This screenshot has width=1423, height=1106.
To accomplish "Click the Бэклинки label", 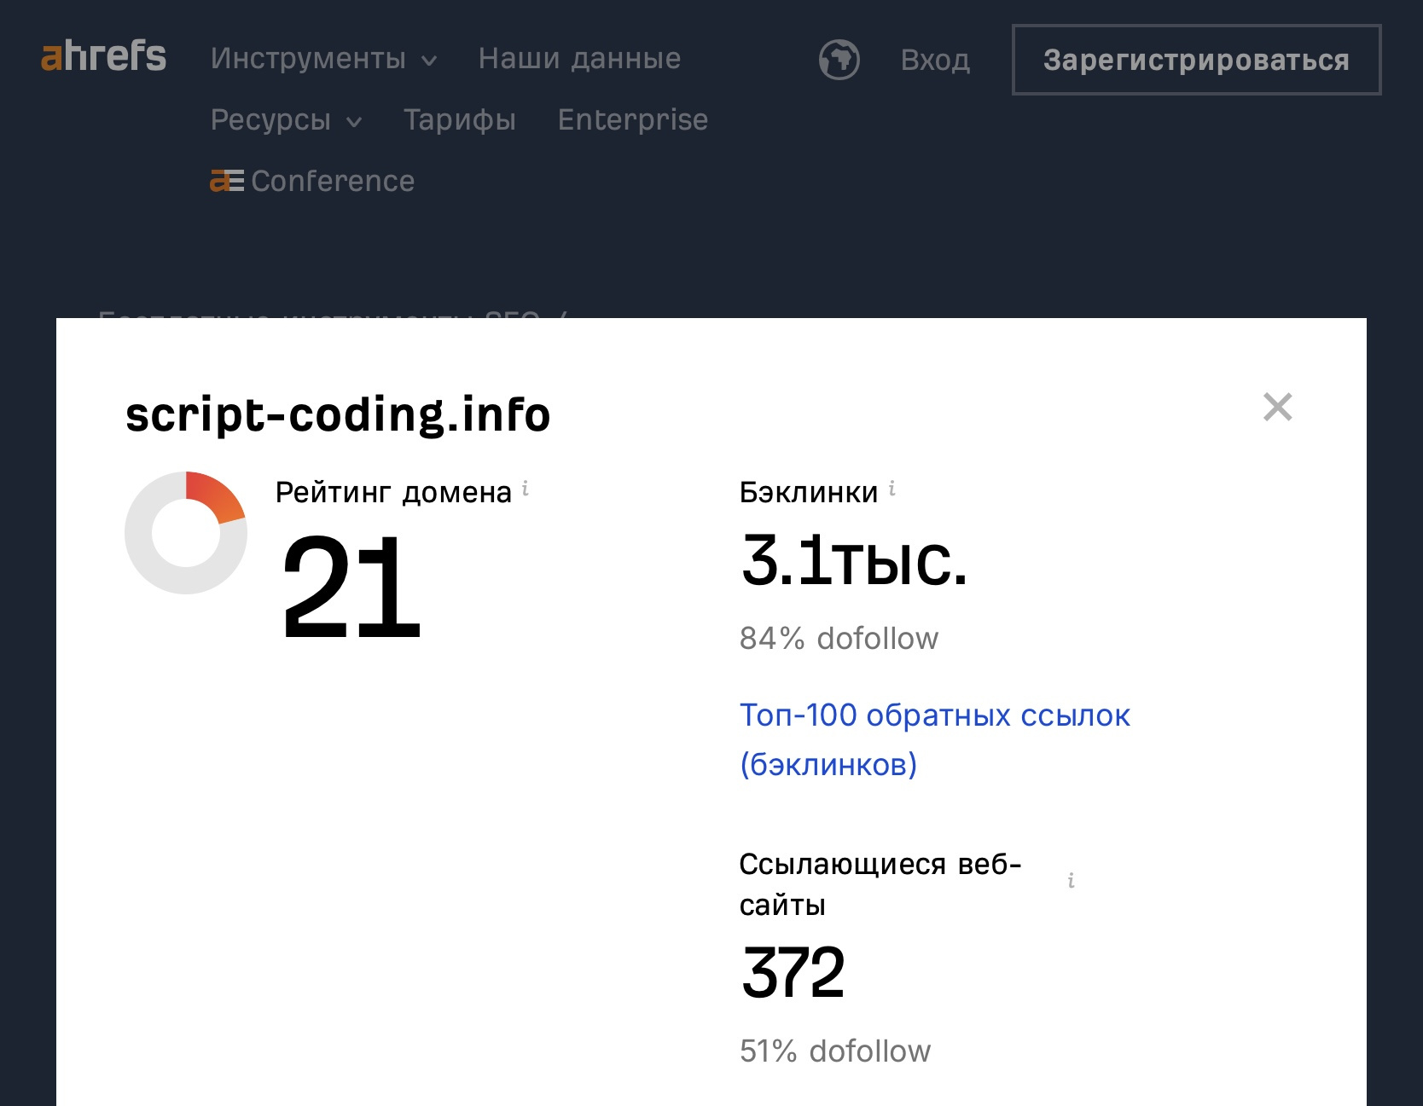I will pyautogui.click(x=809, y=493).
